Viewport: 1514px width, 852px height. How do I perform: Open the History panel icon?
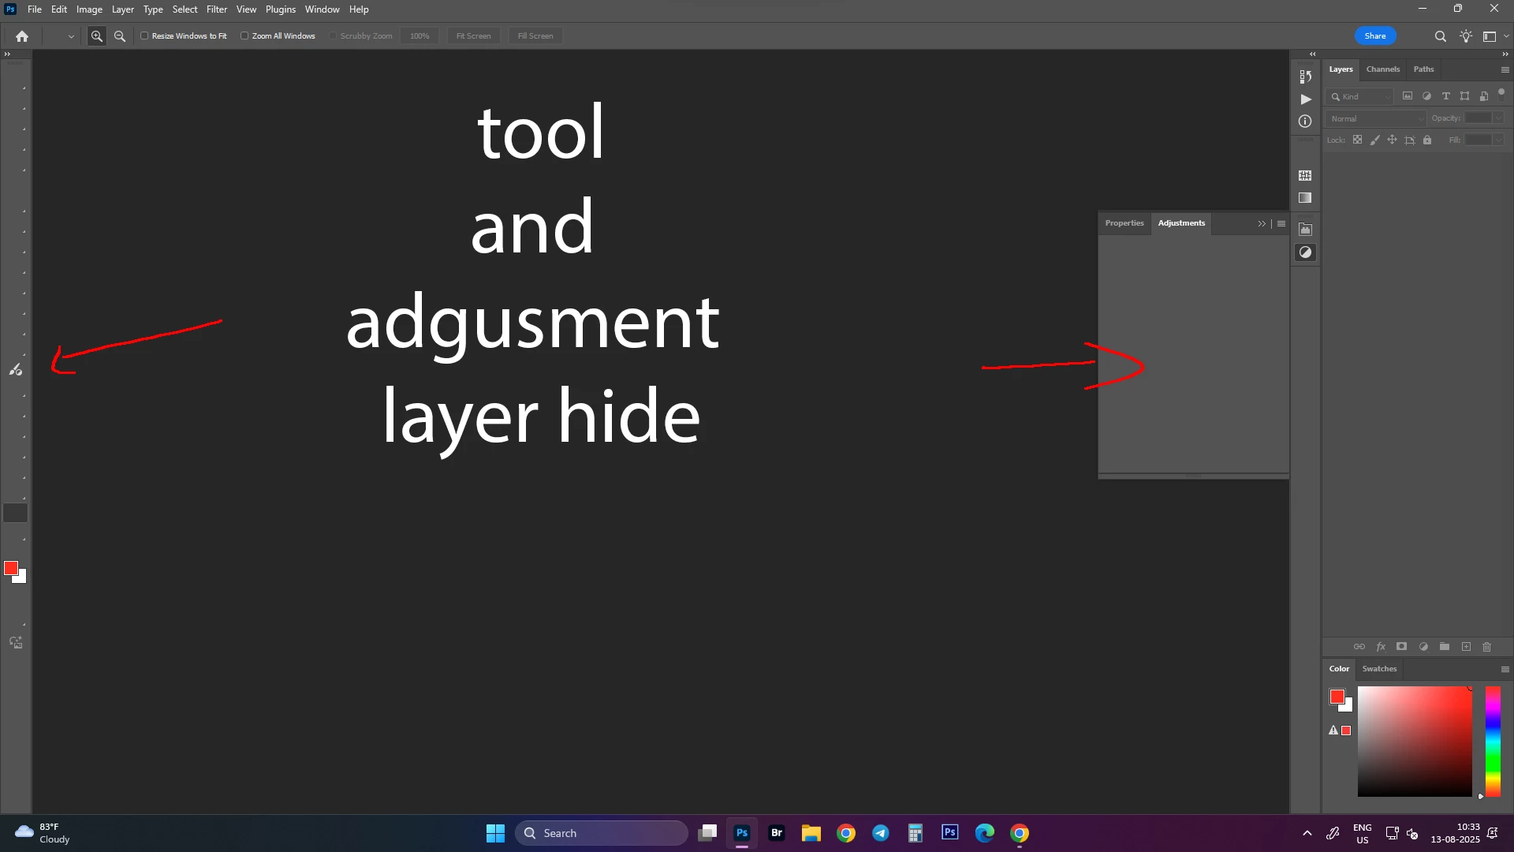(1305, 77)
